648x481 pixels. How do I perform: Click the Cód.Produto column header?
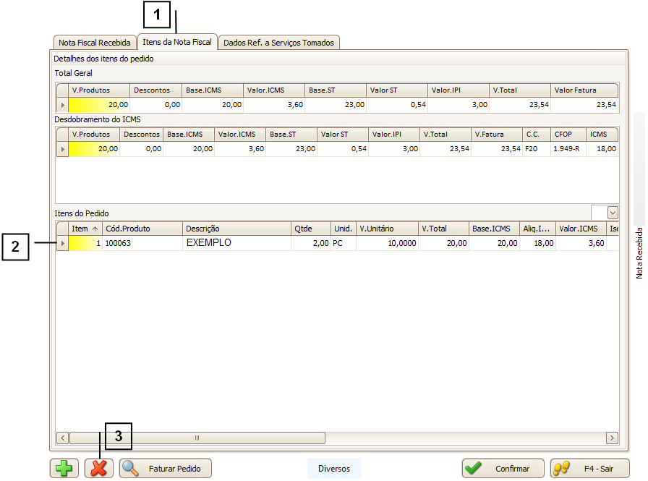142,229
